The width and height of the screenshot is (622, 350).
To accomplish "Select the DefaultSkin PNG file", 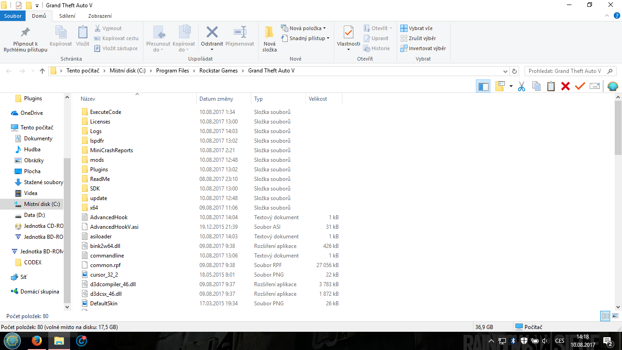I will point(103,304).
